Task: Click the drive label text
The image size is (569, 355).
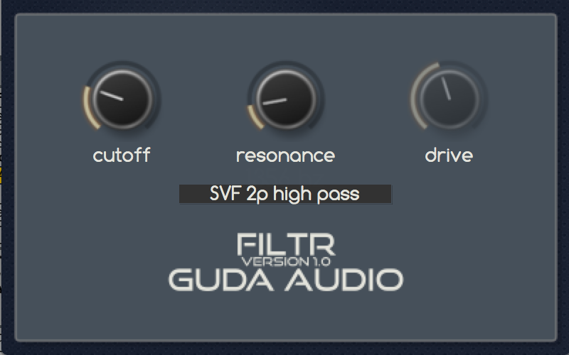Action: [x=449, y=155]
